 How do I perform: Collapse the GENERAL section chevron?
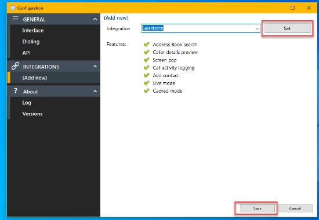click(x=95, y=19)
